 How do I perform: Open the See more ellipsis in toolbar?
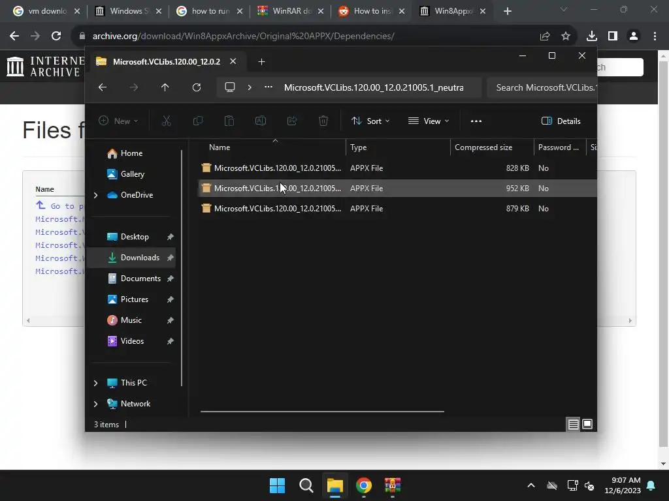[x=476, y=121]
